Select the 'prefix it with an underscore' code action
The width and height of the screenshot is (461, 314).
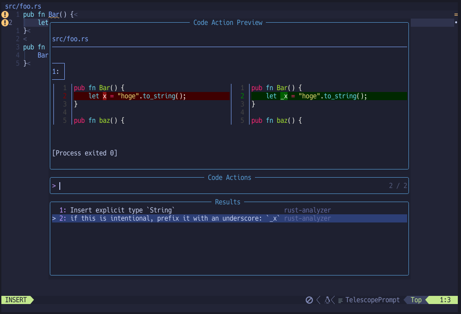[229, 218]
